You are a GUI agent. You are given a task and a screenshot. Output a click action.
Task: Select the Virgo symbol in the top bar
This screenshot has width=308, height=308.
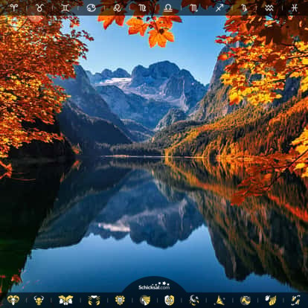[x=143, y=7]
